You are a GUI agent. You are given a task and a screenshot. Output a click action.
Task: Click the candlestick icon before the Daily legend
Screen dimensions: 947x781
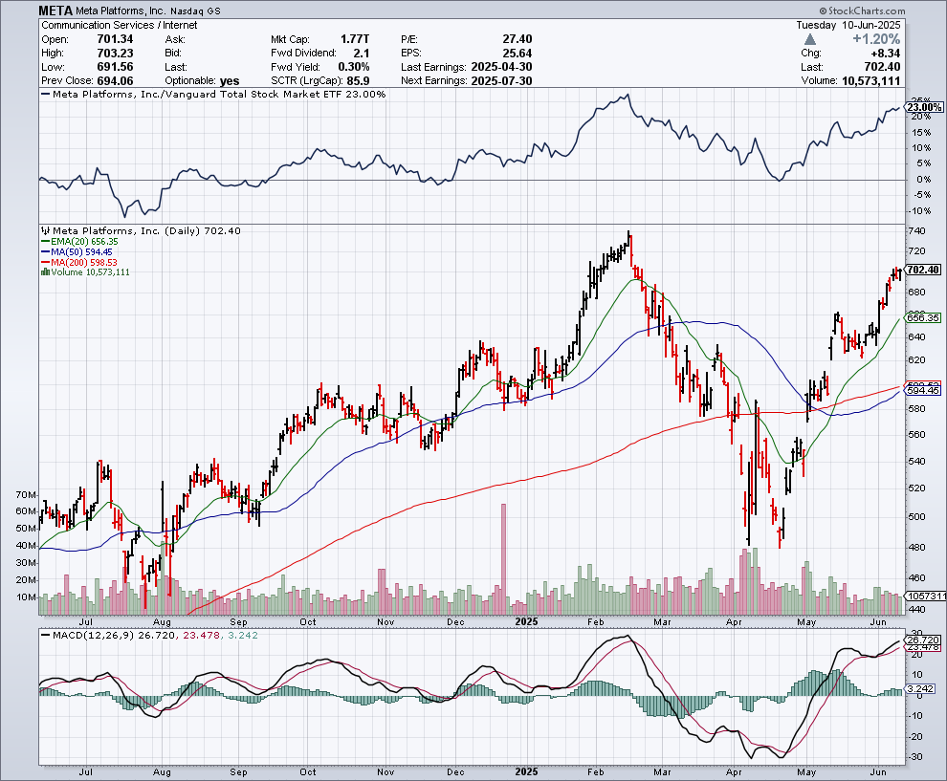pos(46,230)
